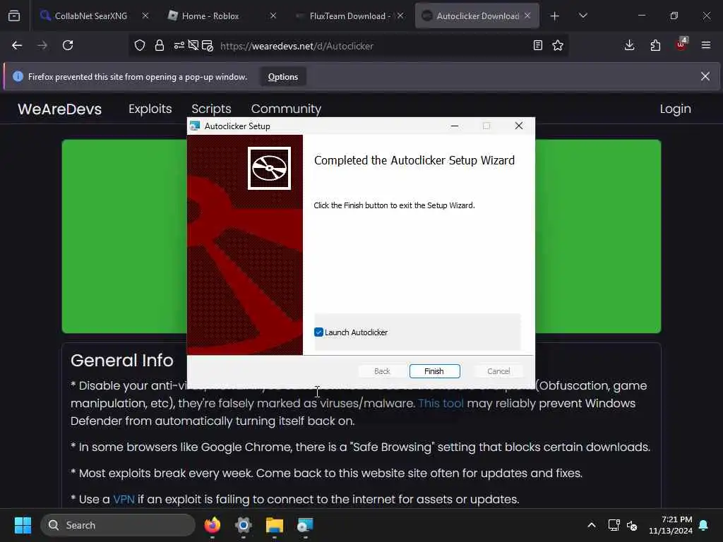Open Settings gear app in taskbar
The height and width of the screenshot is (542, 723).
pyautogui.click(x=244, y=525)
